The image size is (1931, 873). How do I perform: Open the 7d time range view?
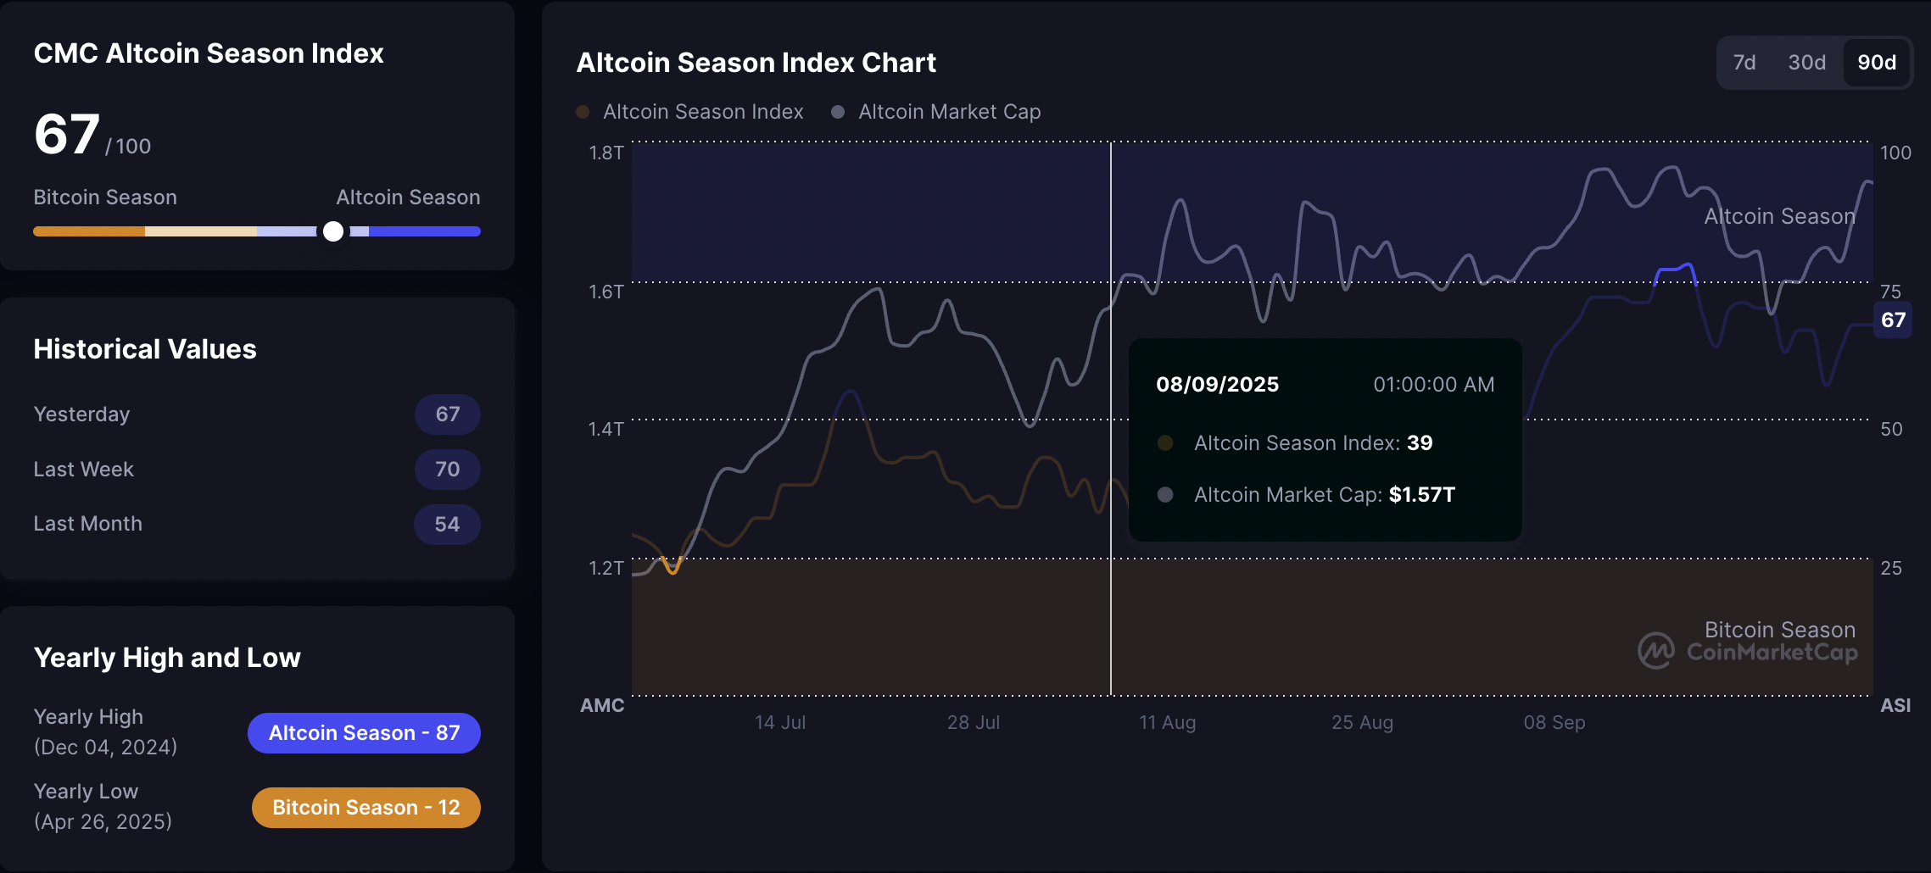1744,62
